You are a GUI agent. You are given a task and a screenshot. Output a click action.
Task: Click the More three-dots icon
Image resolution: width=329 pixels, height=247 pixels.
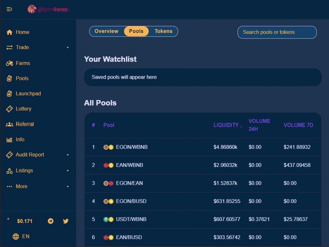[10, 186]
